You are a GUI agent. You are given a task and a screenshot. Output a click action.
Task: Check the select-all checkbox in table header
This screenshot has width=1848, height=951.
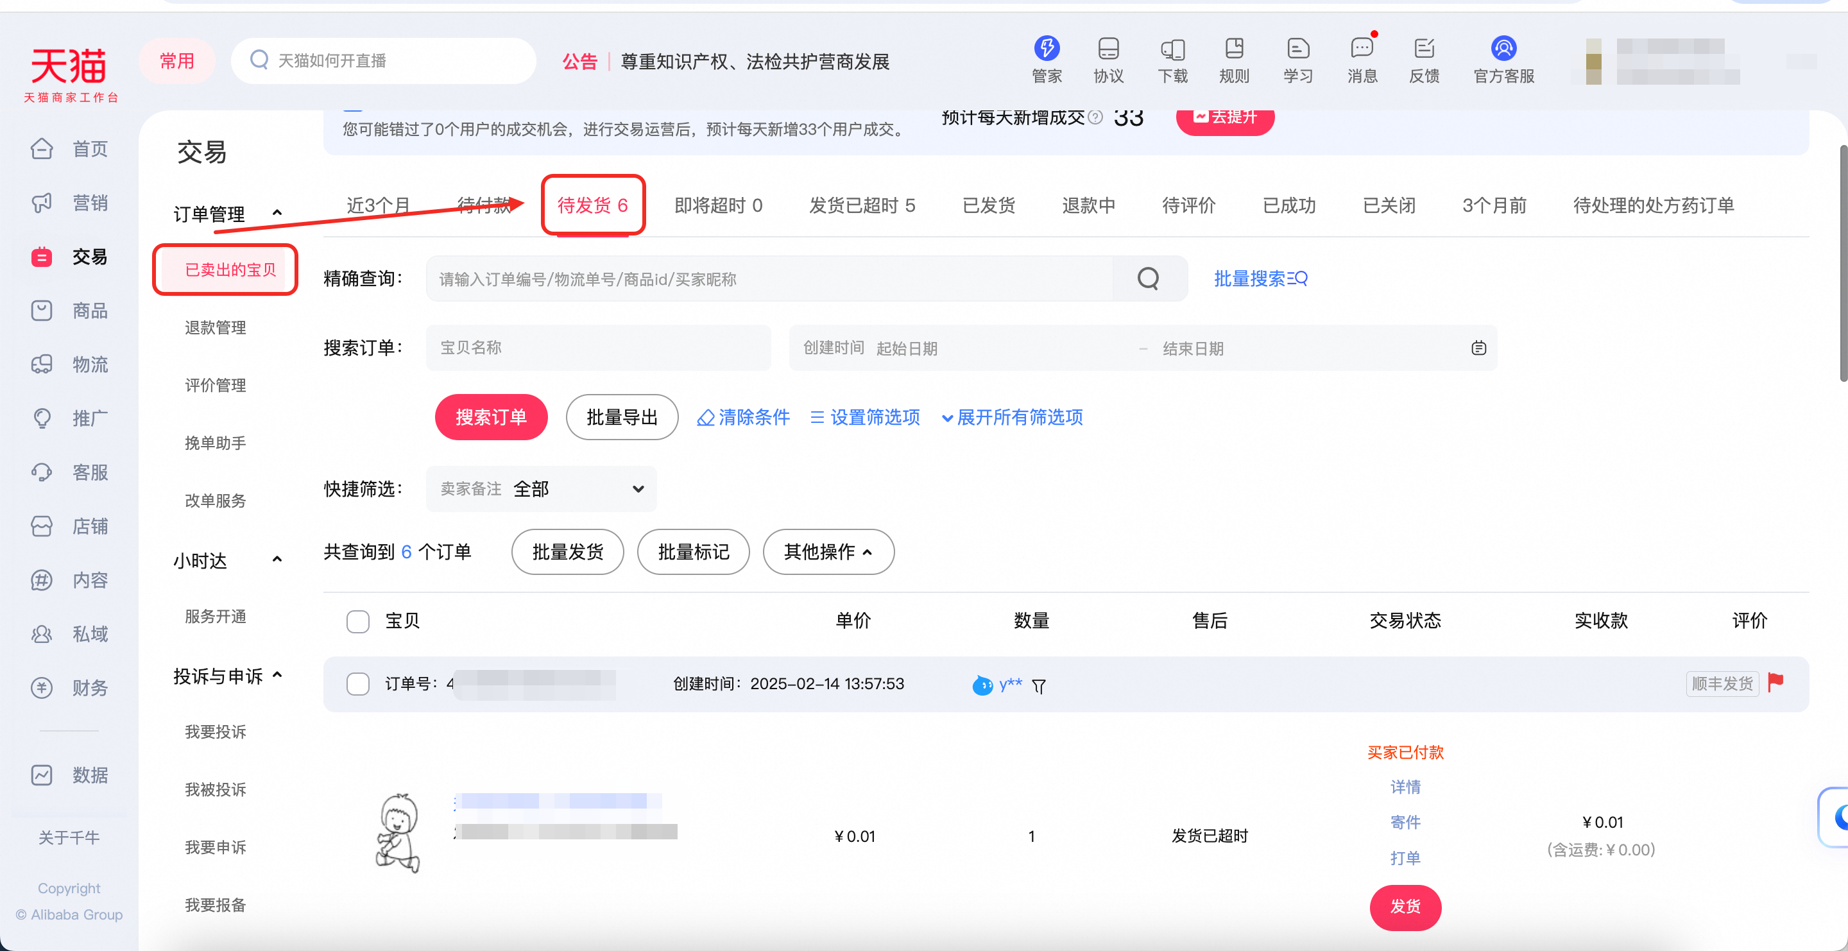point(357,621)
